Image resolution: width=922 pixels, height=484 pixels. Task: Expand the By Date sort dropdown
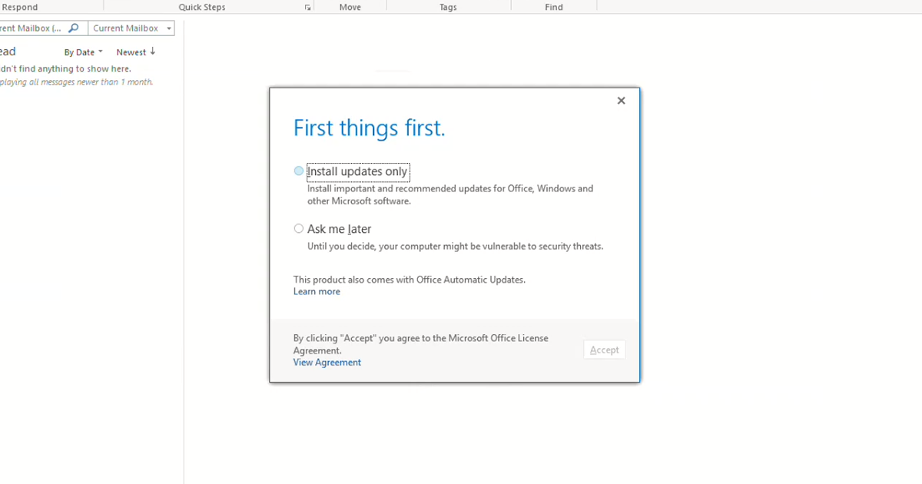83,52
